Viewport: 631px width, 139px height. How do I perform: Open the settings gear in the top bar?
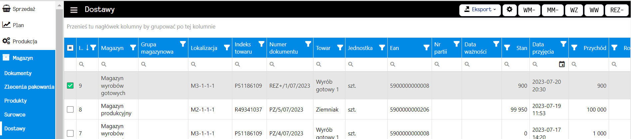510,10
